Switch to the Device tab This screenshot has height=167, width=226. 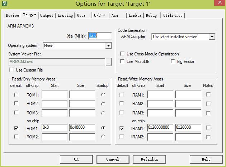point(13,15)
